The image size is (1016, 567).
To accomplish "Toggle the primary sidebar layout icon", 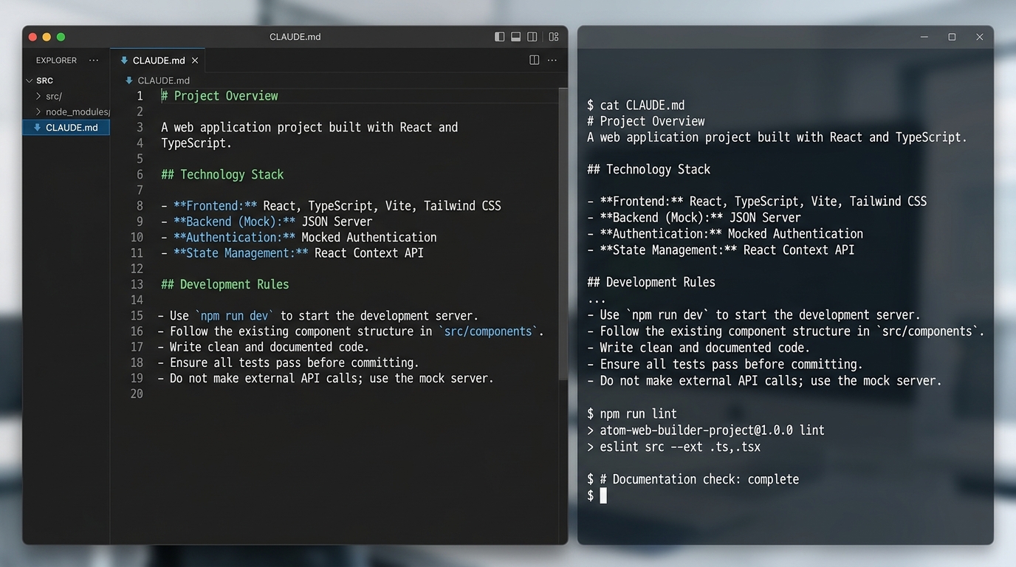I will [x=500, y=37].
